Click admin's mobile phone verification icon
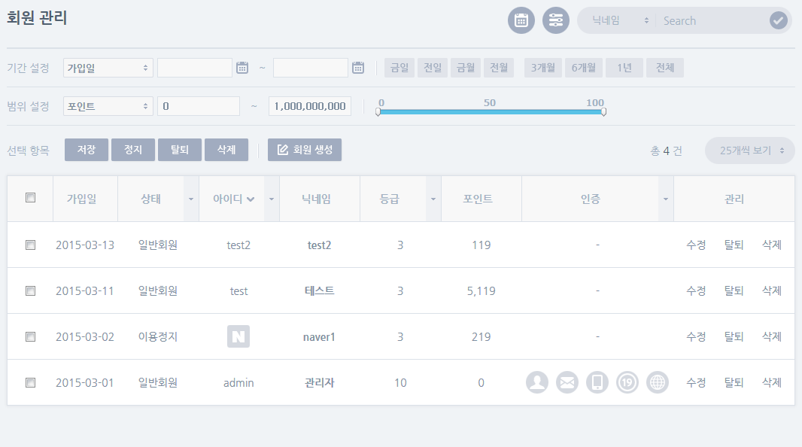 point(597,382)
